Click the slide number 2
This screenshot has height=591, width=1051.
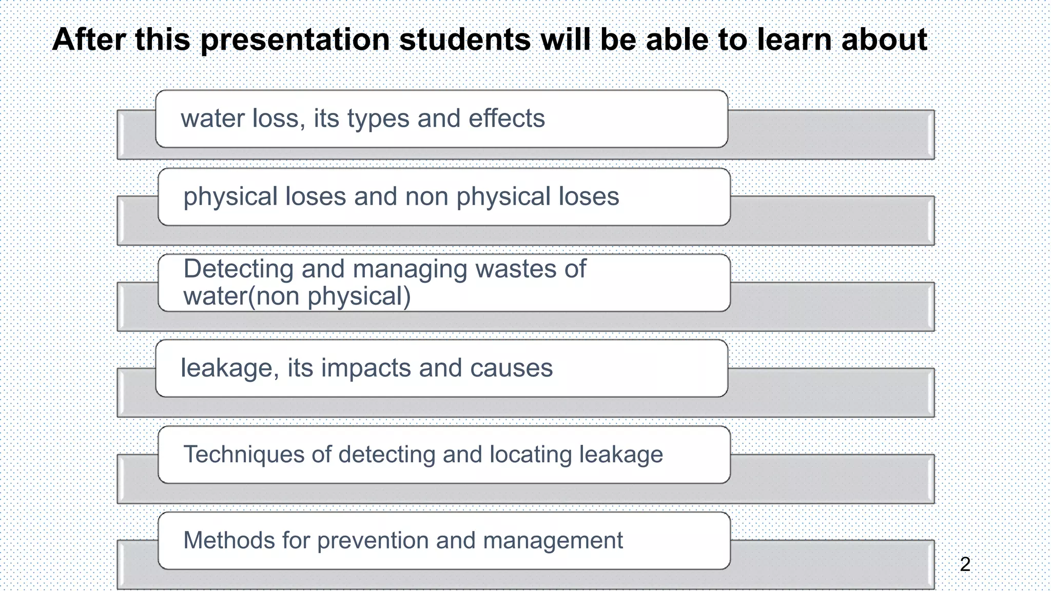(965, 564)
